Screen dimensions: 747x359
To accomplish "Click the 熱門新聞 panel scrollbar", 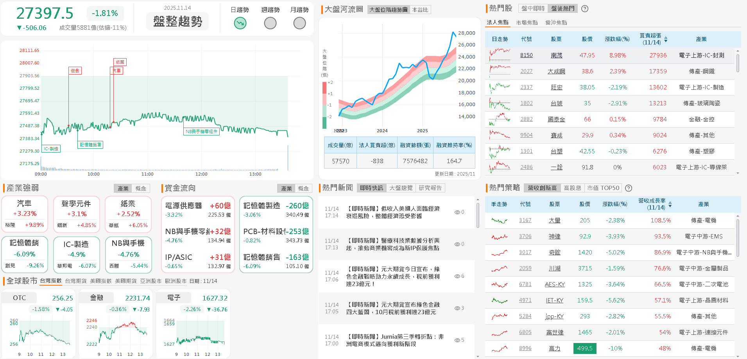I will point(477,217).
